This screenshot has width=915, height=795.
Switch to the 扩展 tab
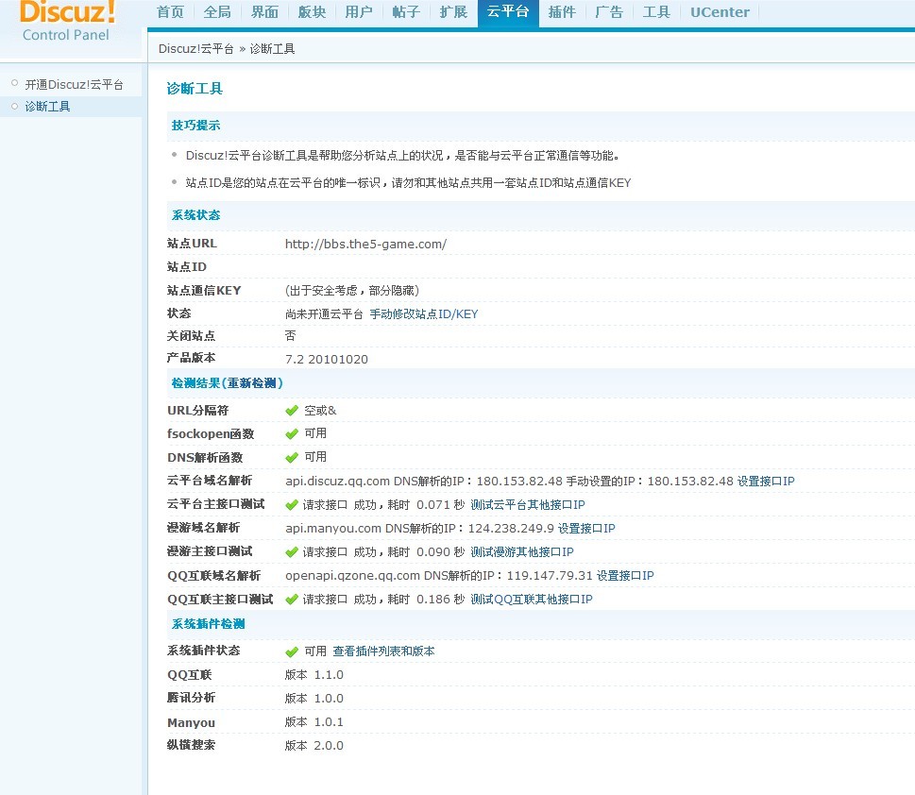tap(453, 12)
